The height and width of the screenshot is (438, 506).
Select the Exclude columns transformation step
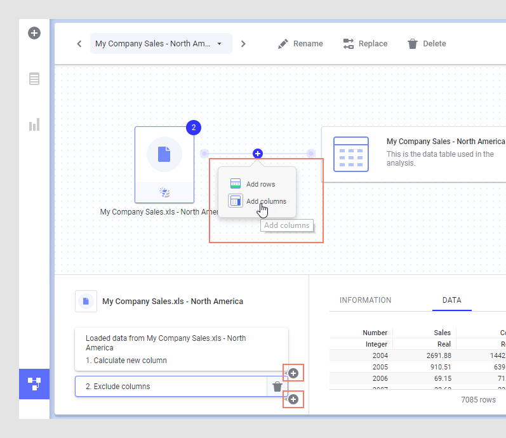click(x=170, y=387)
